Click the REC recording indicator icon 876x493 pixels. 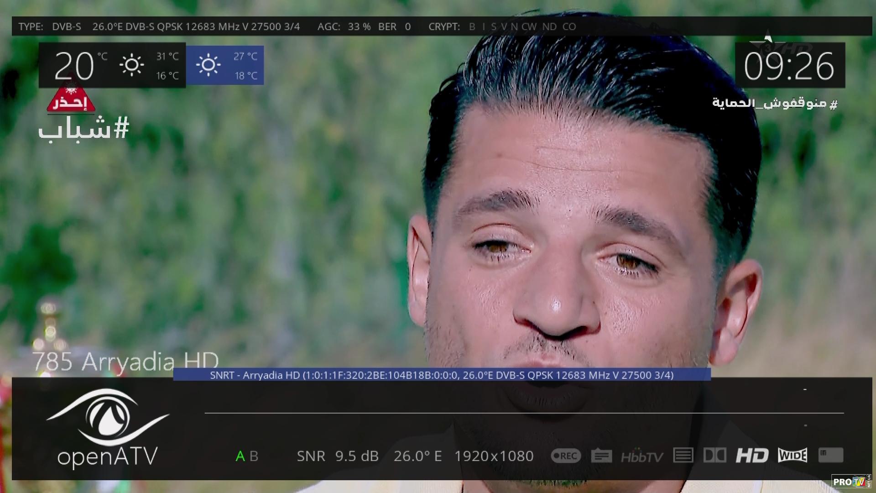(566, 456)
